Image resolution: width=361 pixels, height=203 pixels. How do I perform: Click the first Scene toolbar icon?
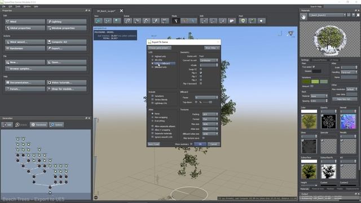click(x=128, y=21)
